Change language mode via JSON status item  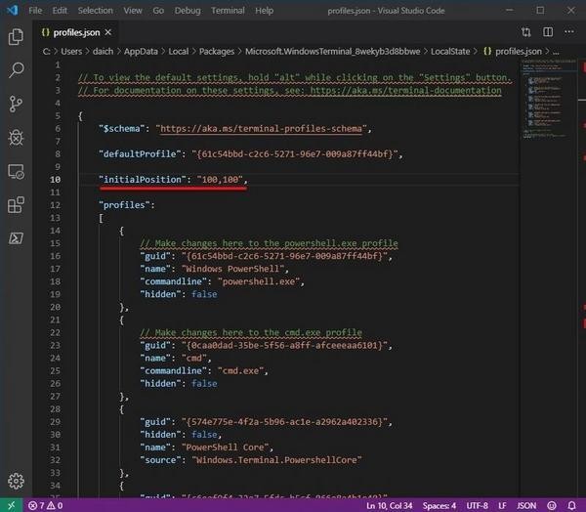coord(526,505)
